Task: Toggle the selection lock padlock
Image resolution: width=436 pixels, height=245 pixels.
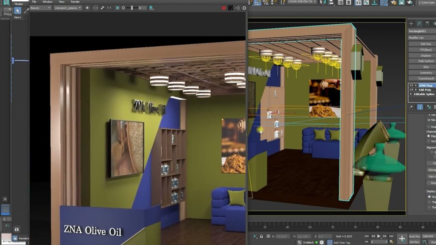Action: [261, 236]
